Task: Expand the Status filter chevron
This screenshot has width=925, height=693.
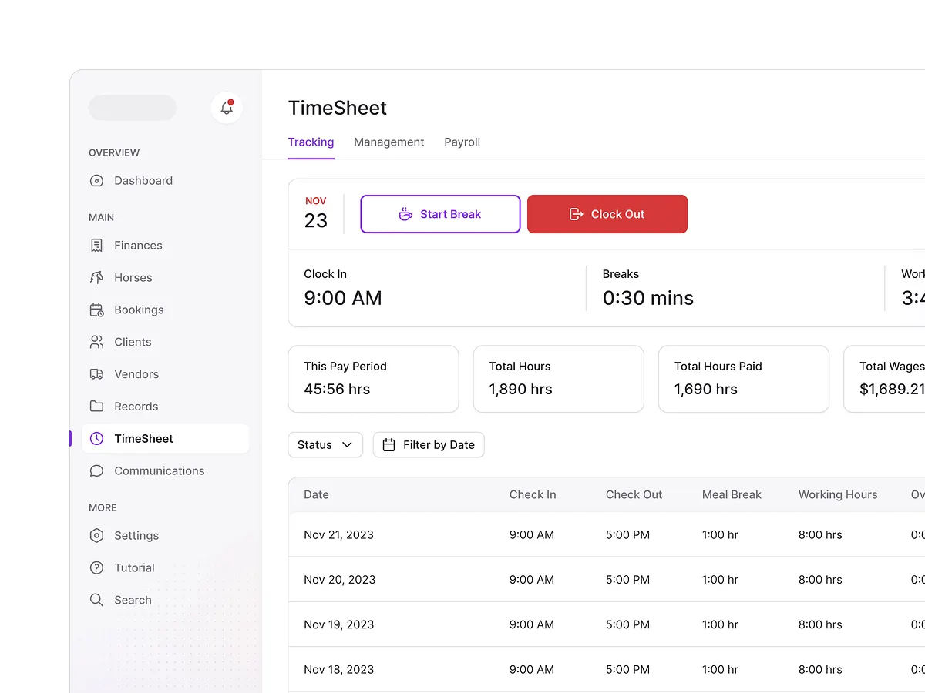Action: tap(348, 444)
